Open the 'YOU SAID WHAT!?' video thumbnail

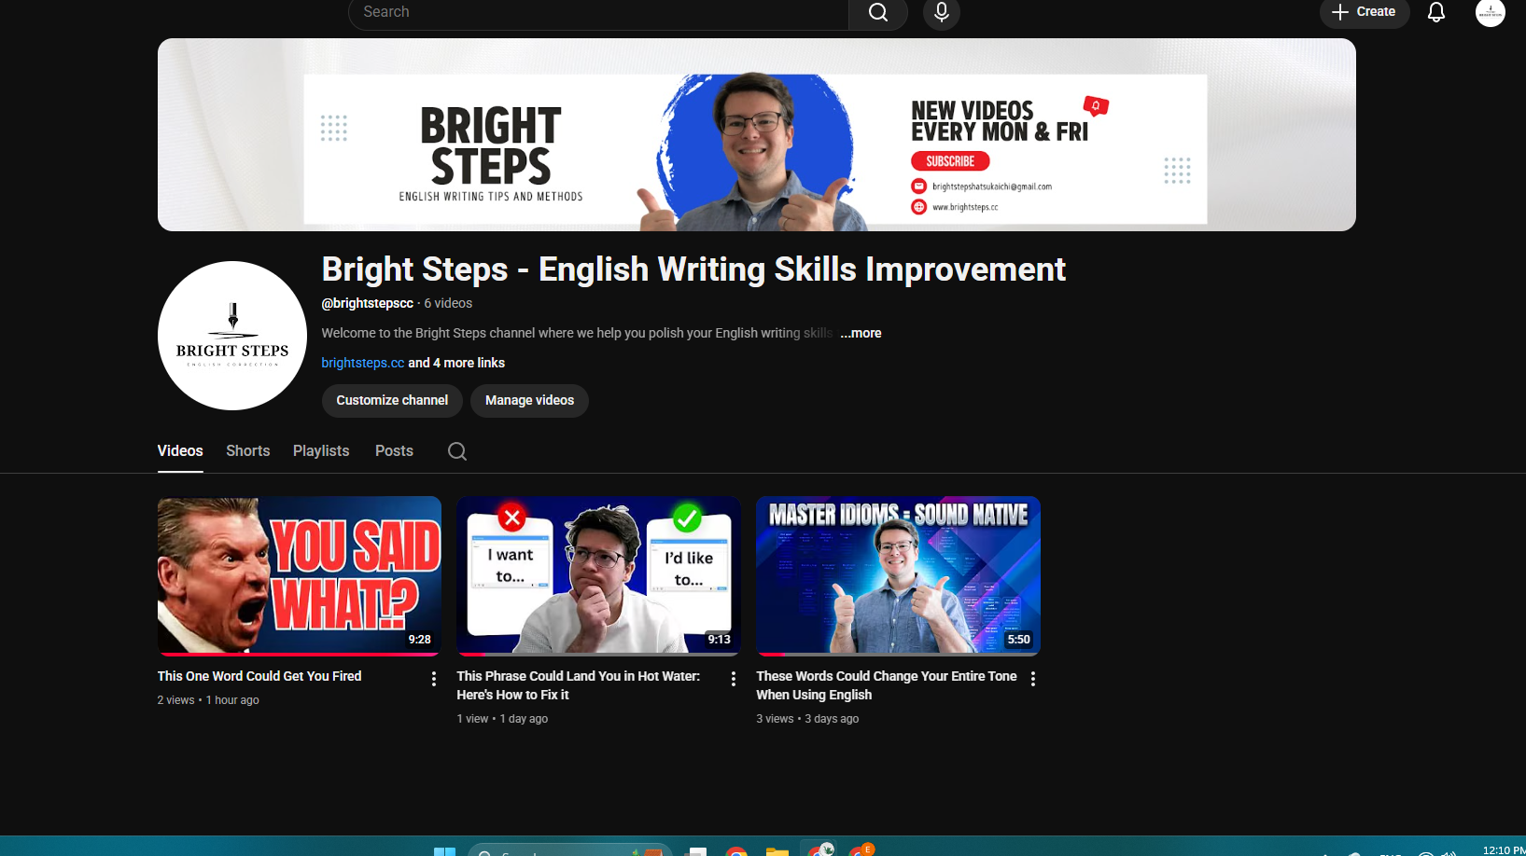(x=300, y=575)
